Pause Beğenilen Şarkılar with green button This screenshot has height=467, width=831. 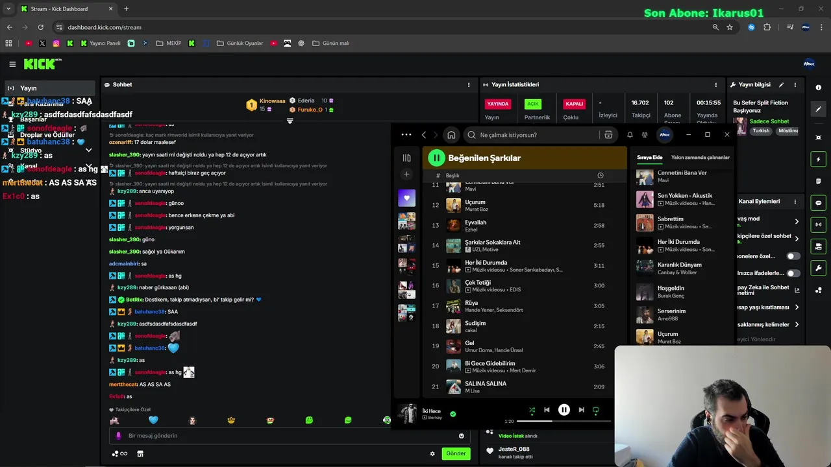coord(436,158)
